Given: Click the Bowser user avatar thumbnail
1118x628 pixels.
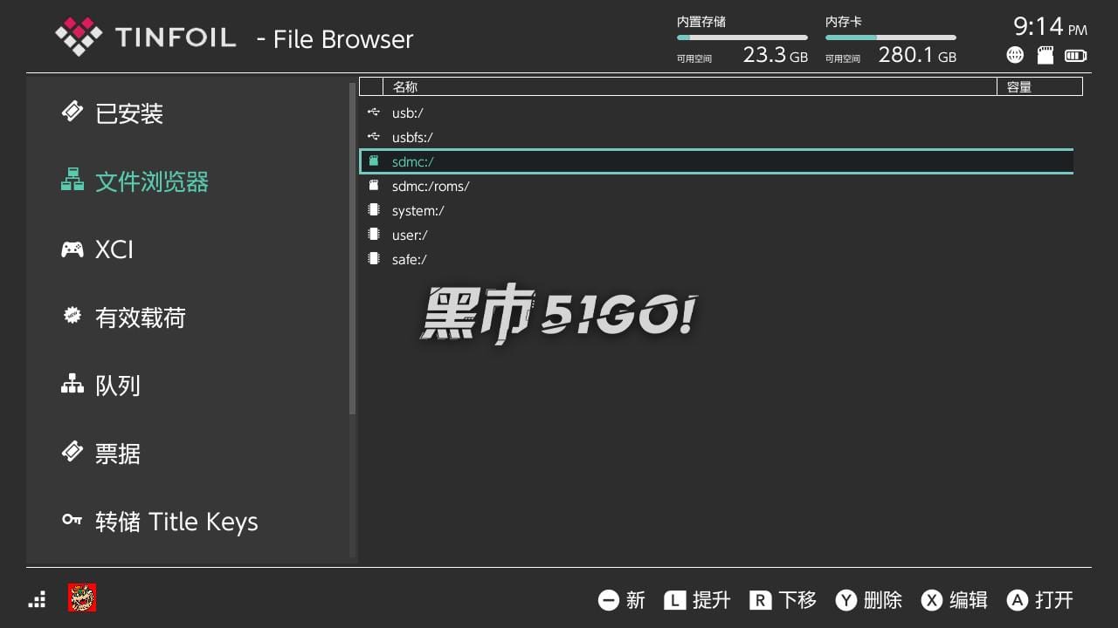Looking at the screenshot, I should [x=82, y=598].
